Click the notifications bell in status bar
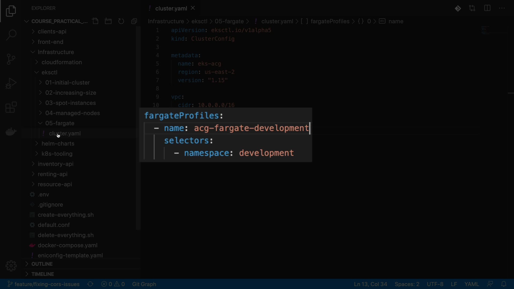The image size is (514, 289). [504, 284]
